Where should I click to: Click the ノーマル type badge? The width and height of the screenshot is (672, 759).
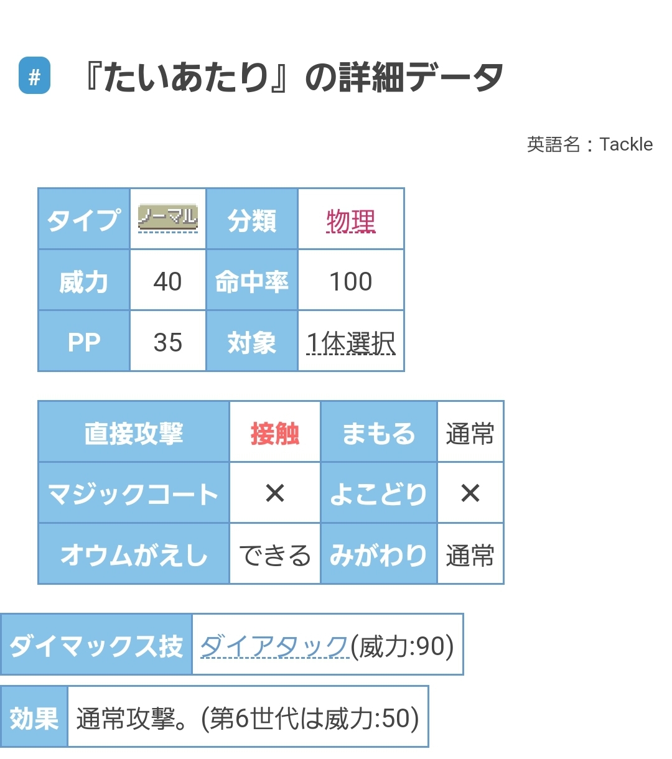point(167,217)
